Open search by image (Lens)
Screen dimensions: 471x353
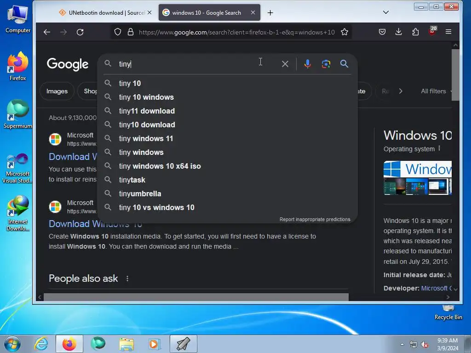coord(326,63)
